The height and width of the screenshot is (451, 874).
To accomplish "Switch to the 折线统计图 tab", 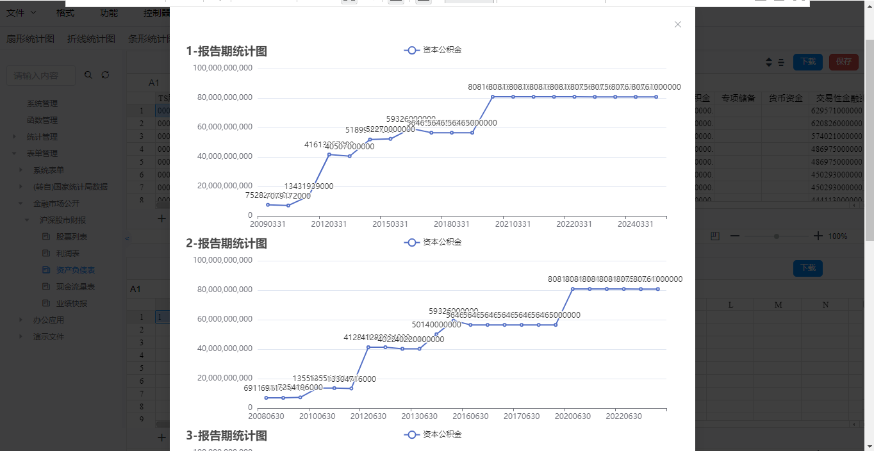I will [91, 39].
